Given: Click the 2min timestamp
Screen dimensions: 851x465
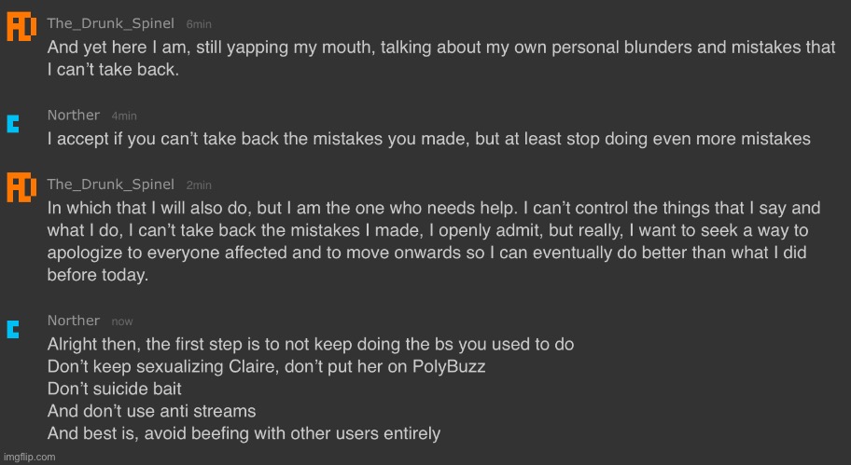Looking at the screenshot, I should pos(199,185).
